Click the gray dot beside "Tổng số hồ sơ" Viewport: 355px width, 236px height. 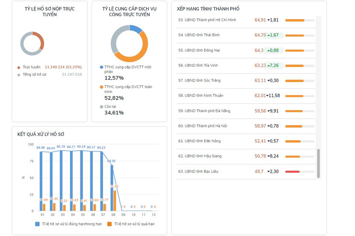19,75
